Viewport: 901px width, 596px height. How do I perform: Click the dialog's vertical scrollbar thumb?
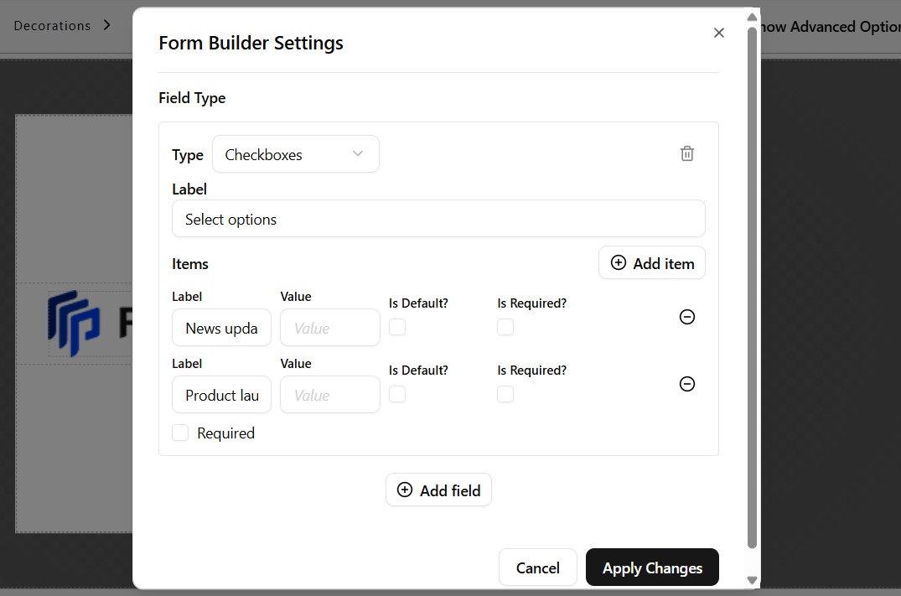point(752,288)
